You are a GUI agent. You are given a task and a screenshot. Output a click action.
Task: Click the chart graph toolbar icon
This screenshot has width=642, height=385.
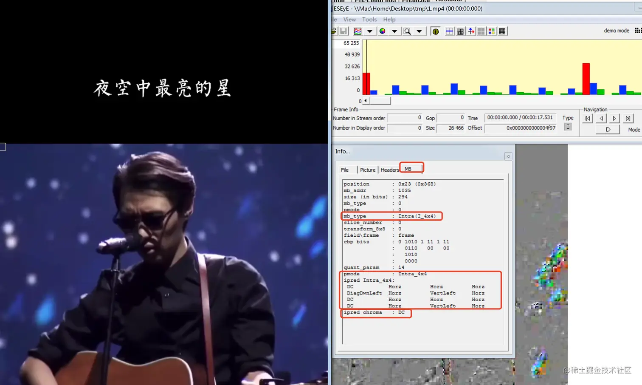358,31
